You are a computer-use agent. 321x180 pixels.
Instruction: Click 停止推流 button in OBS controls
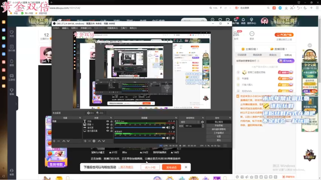pos(219,122)
